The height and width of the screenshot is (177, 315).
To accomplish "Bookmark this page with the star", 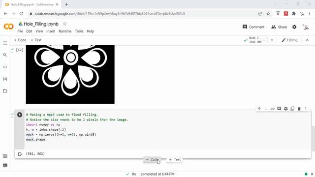I will point(268,14).
